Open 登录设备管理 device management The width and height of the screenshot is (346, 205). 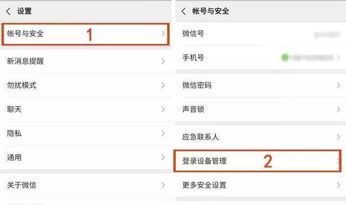click(257, 161)
